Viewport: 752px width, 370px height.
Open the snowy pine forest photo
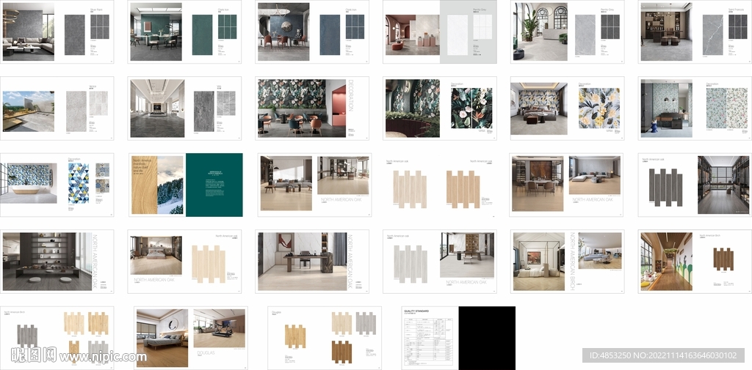click(170, 185)
